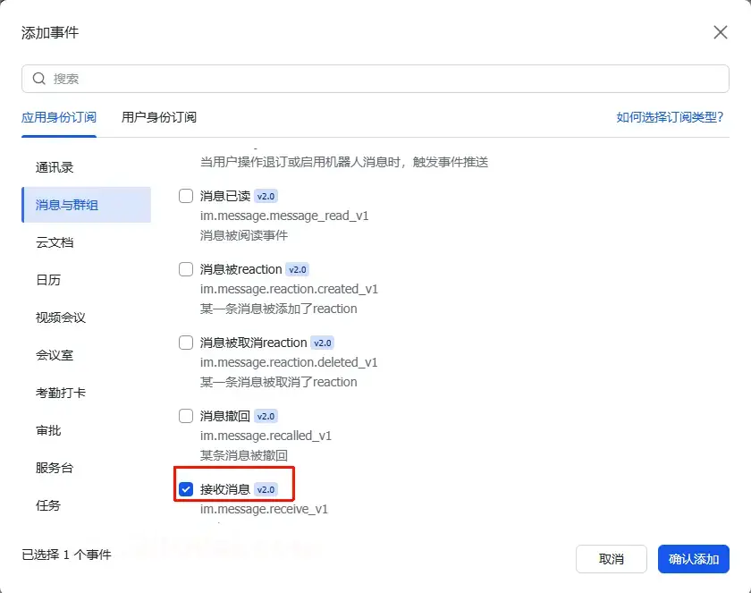Type in the 搜索 search field

tap(375, 79)
